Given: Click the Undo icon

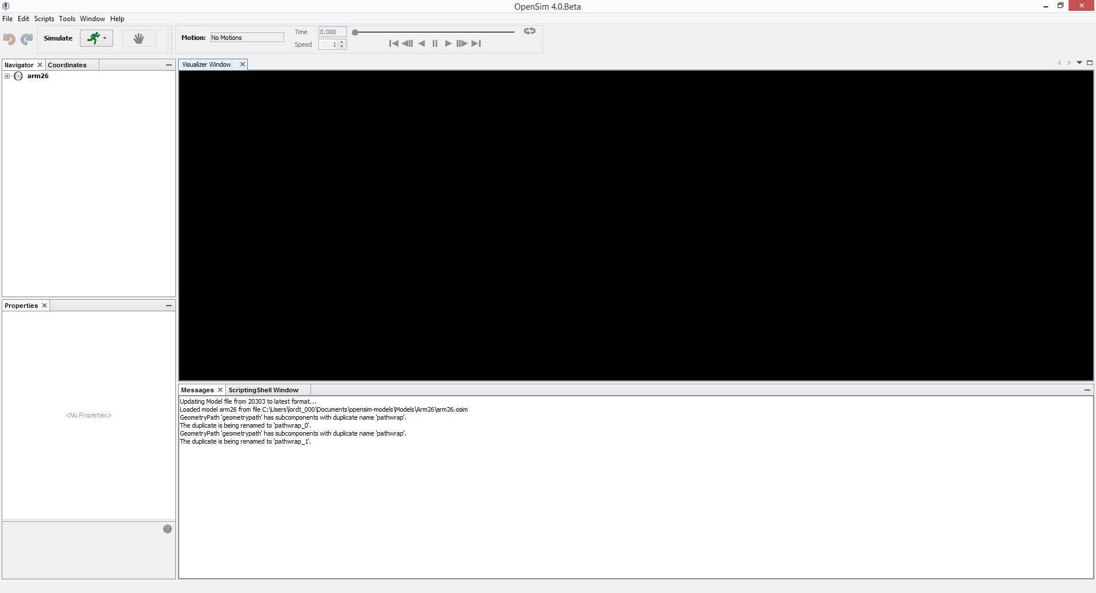Looking at the screenshot, I should coord(9,39).
